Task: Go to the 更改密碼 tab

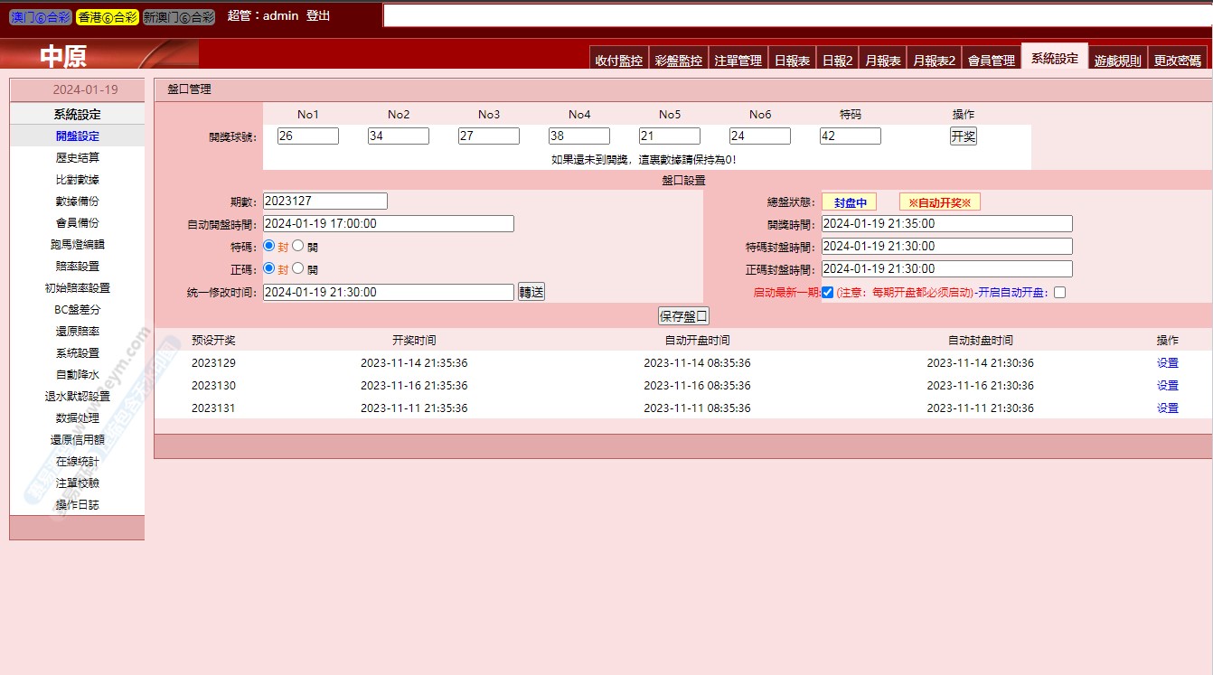Action: pos(1177,61)
